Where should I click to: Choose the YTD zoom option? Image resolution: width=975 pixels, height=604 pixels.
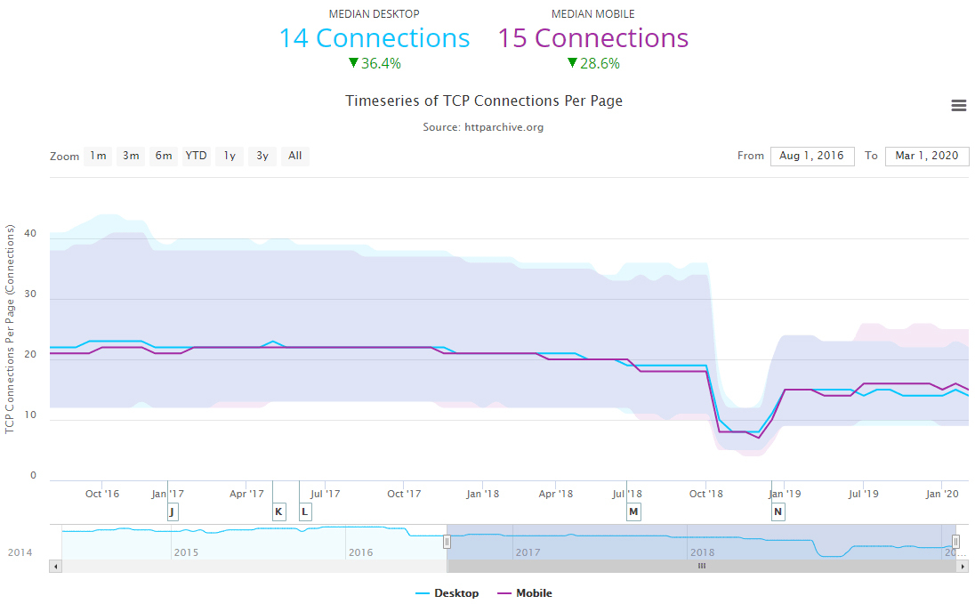[x=196, y=157]
